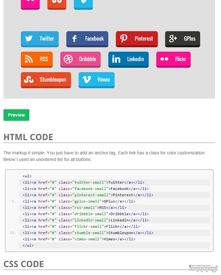Click the Vimeo button label
The width and height of the screenshot is (221, 275).
[x=104, y=79]
